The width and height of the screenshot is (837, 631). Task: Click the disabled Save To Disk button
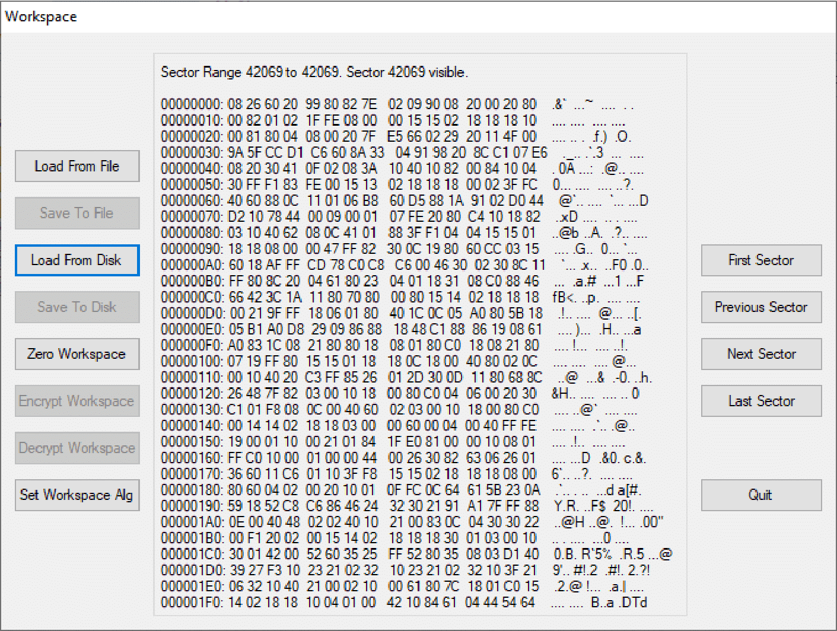[x=77, y=307]
